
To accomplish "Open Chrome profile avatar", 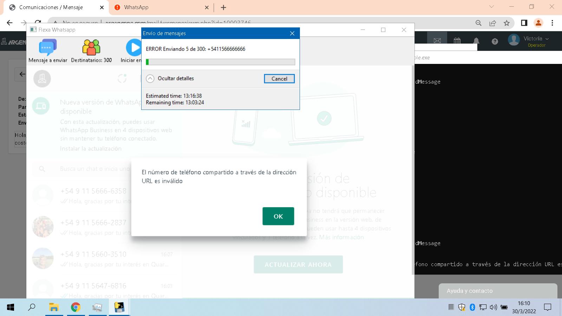I will coord(538,23).
